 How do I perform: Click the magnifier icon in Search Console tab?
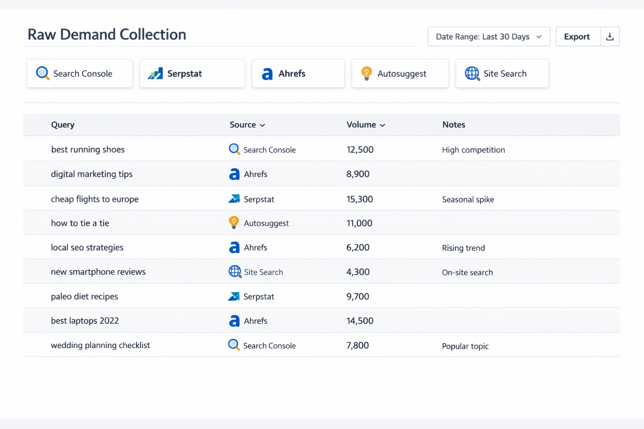click(42, 73)
